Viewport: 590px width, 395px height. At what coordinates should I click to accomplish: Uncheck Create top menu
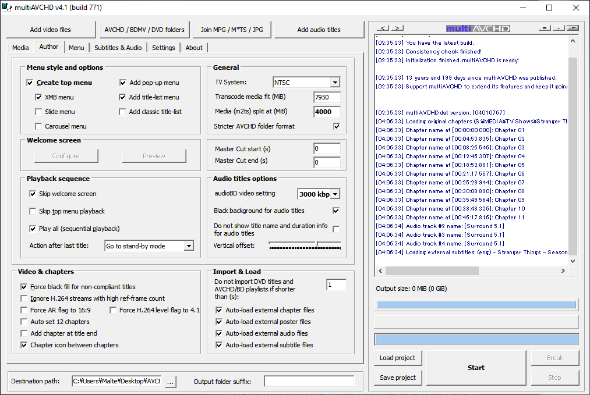point(30,83)
